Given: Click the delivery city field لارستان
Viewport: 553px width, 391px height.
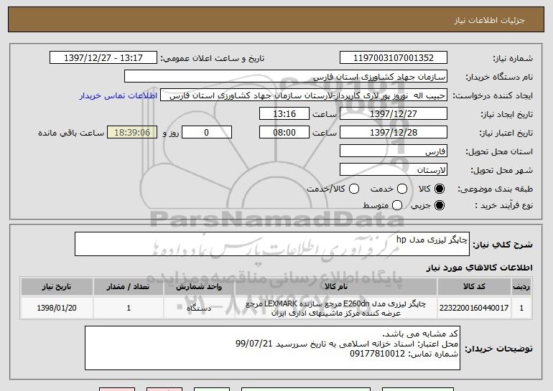Looking at the screenshot, I should 394,170.
